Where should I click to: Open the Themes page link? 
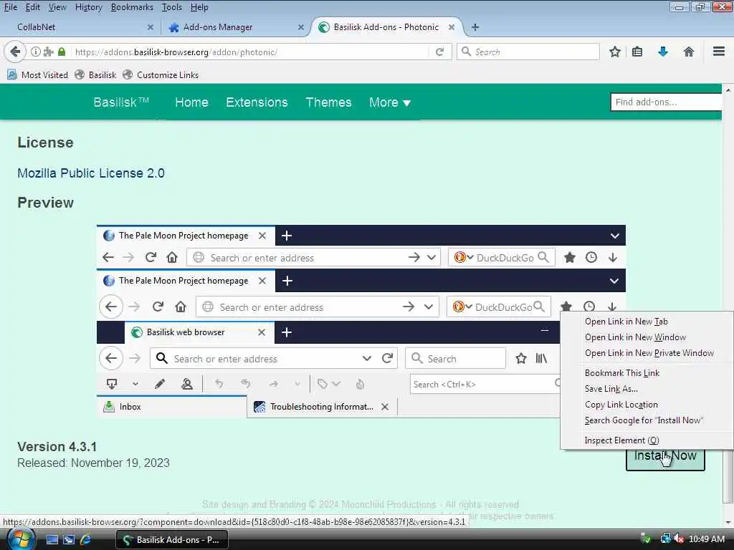(328, 102)
